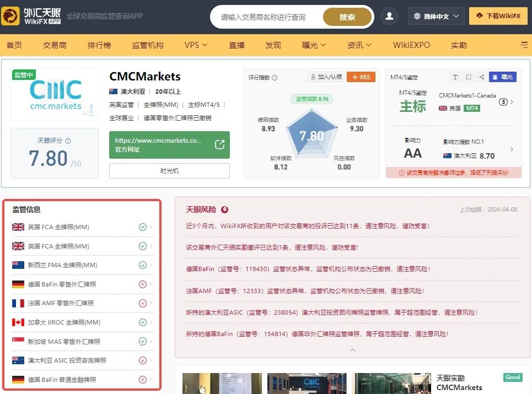Go to 首页 tab
This screenshot has height=394, width=532.
click(14, 45)
